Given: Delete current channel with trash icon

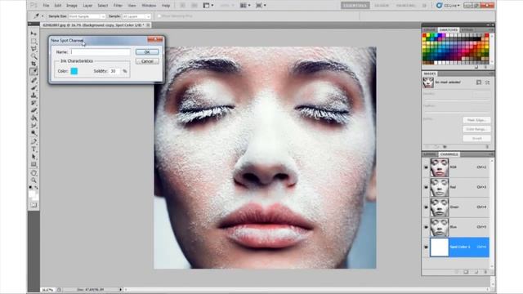Looking at the screenshot, I should coord(485,272).
